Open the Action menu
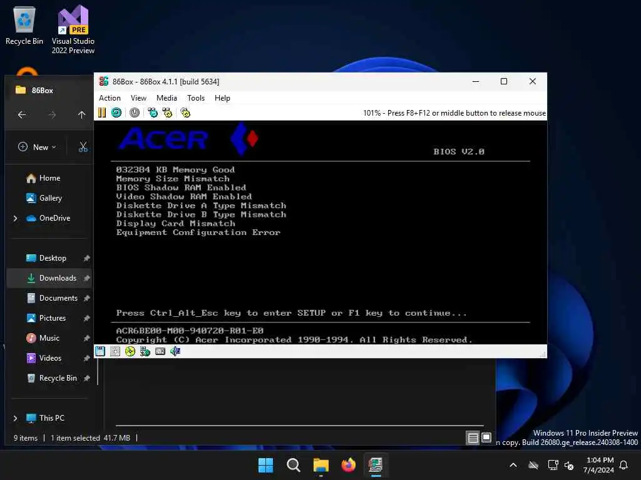641x480 pixels. (x=110, y=98)
